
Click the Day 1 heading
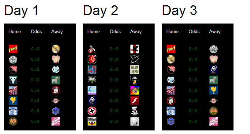[21, 11]
